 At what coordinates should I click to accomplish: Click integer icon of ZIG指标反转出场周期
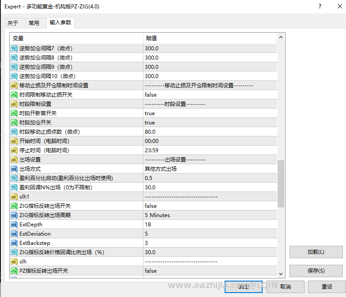[x=14, y=215]
